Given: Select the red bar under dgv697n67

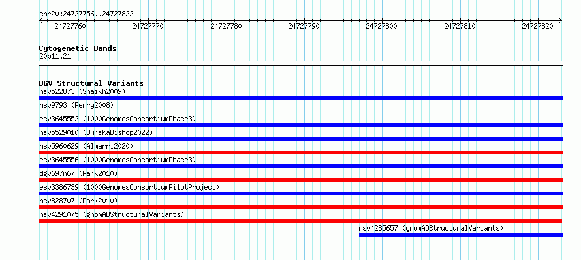Looking at the screenshot, I should 300,180.
